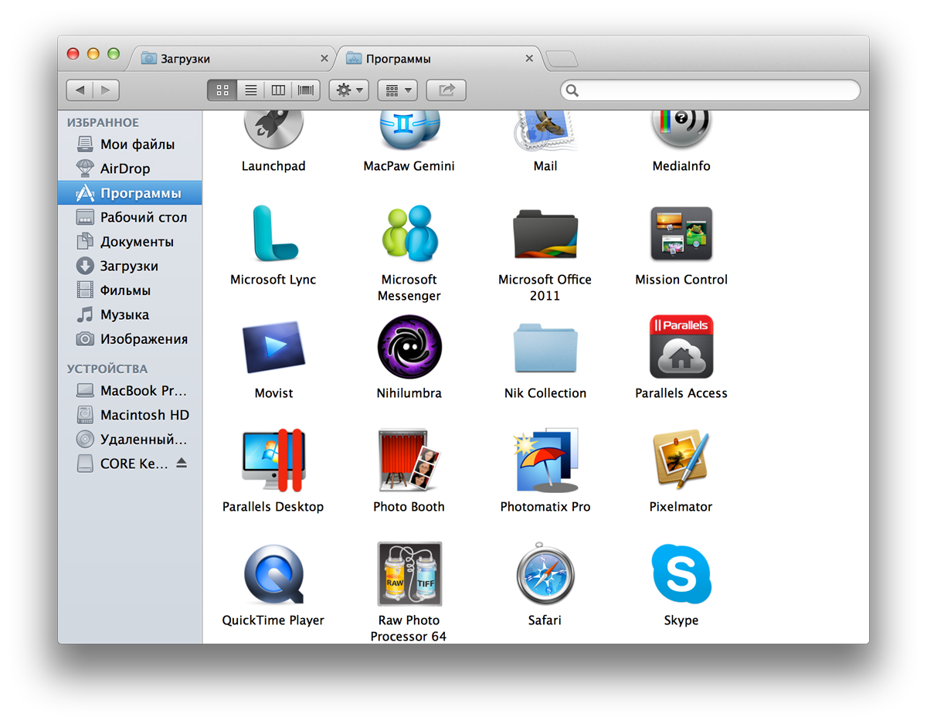Image resolution: width=927 pixels, height=724 pixels.
Task: Select the Photo Booth icon
Action: tap(409, 461)
